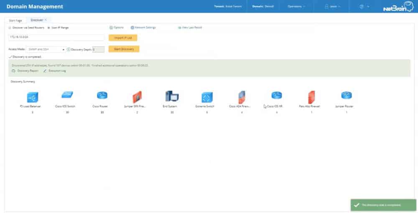Click the End System device icon

(172, 96)
